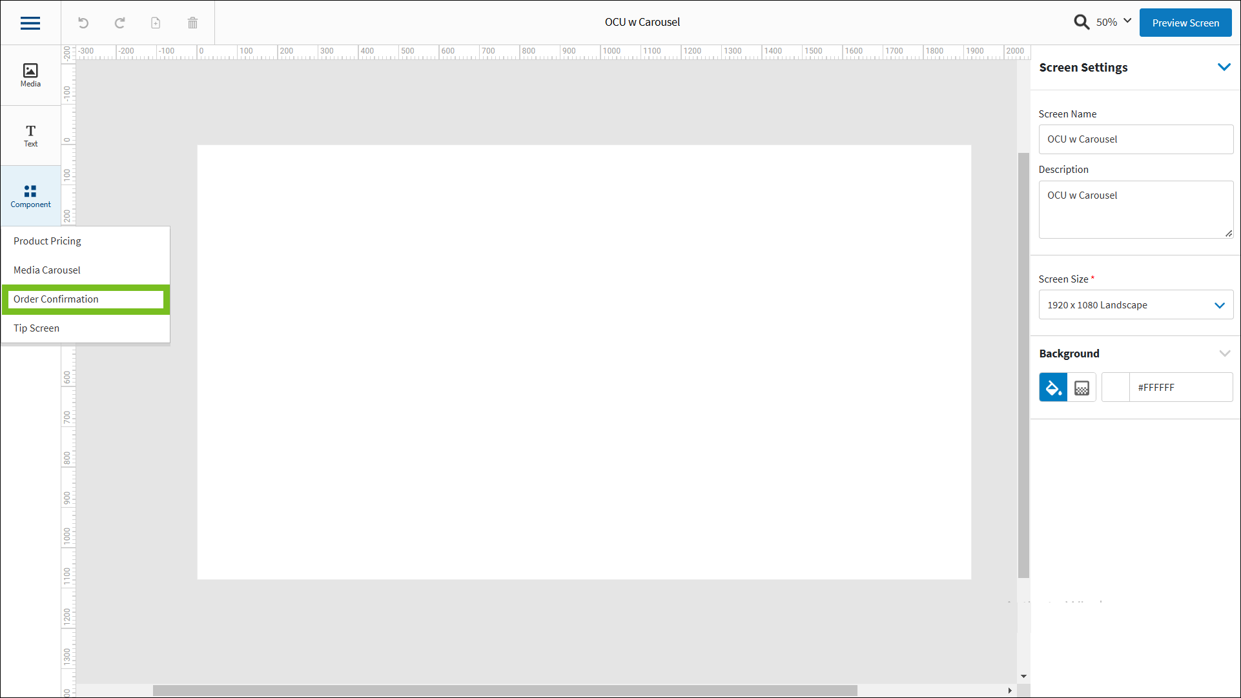Select the Text tool

click(x=30, y=135)
